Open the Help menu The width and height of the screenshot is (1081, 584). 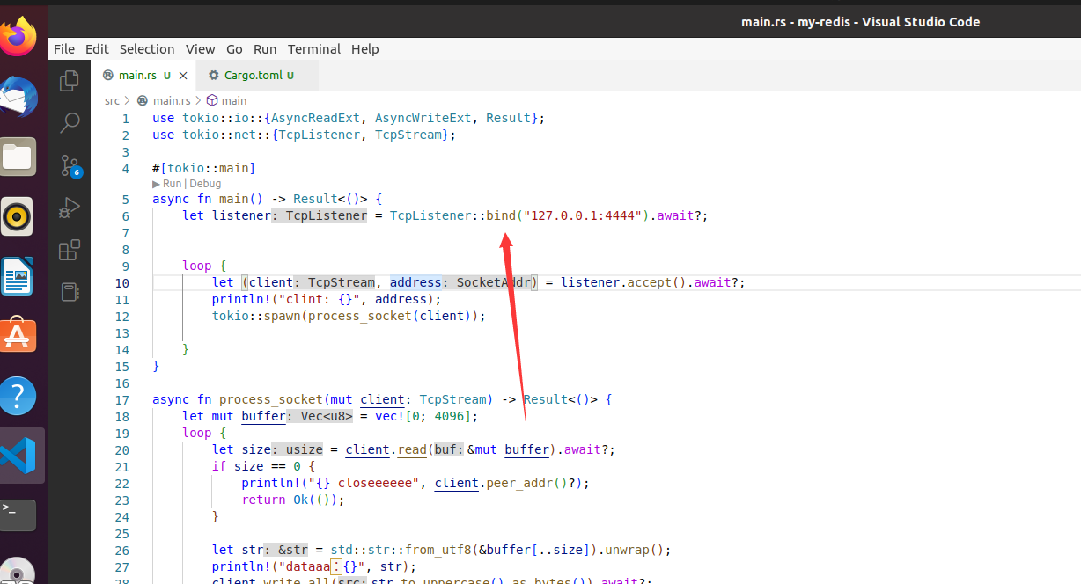(365, 49)
